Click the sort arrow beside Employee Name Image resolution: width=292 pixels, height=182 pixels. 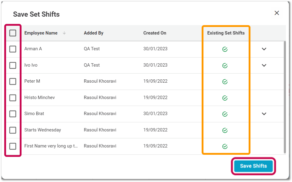(64, 33)
